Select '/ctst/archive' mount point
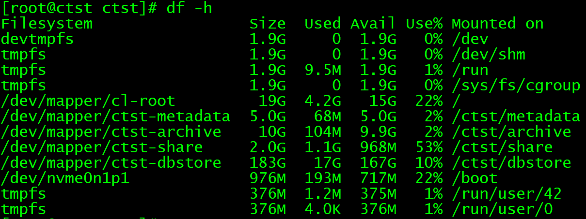 pos(511,132)
